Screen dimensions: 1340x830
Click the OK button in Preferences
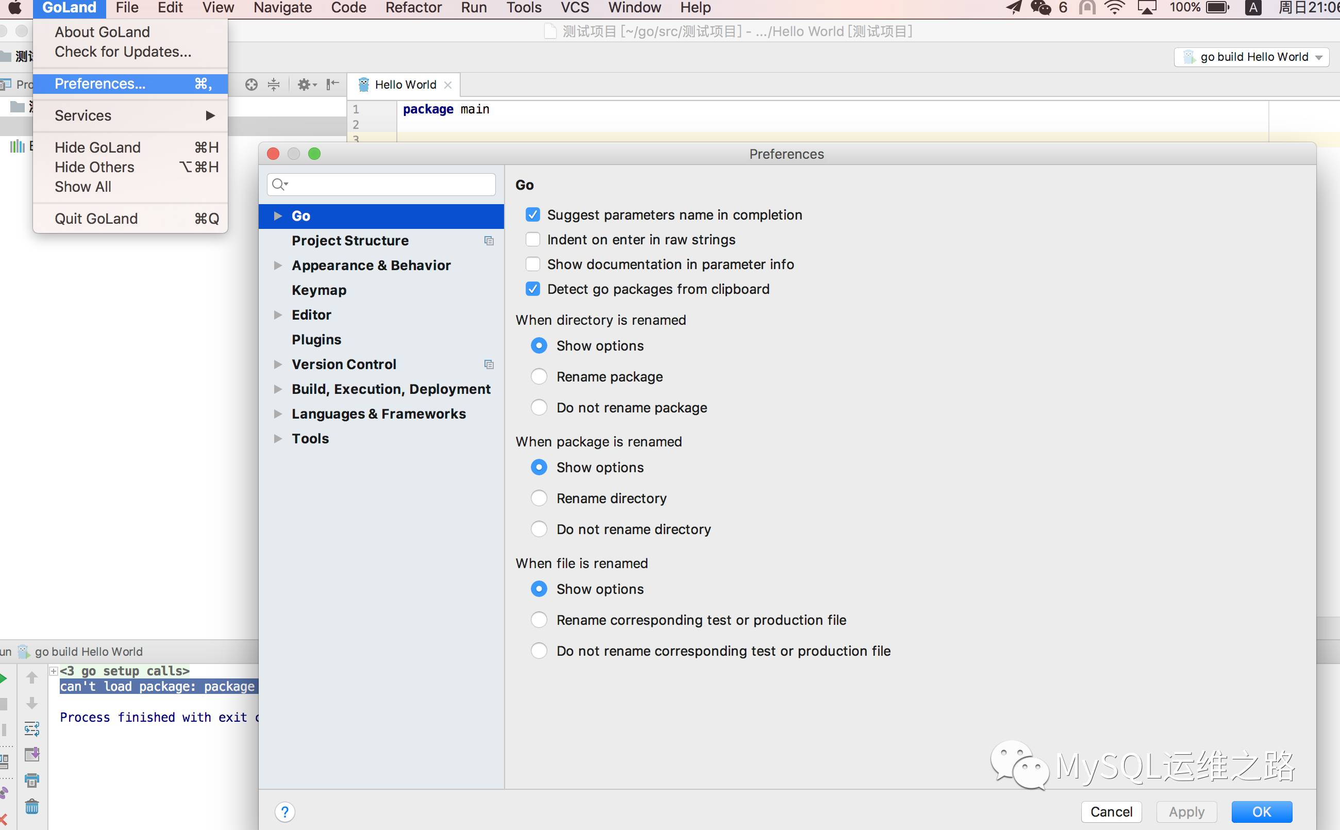pyautogui.click(x=1262, y=811)
